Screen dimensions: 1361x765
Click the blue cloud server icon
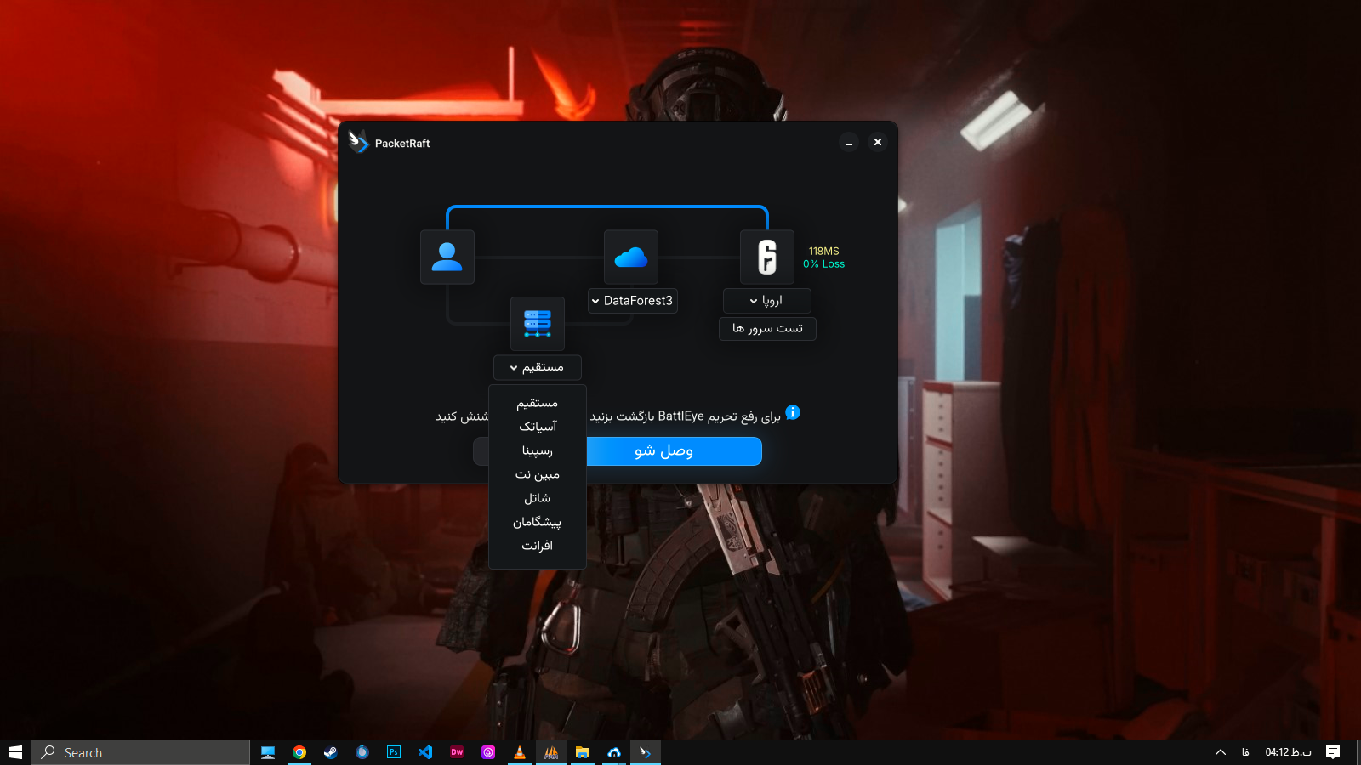[x=631, y=257]
